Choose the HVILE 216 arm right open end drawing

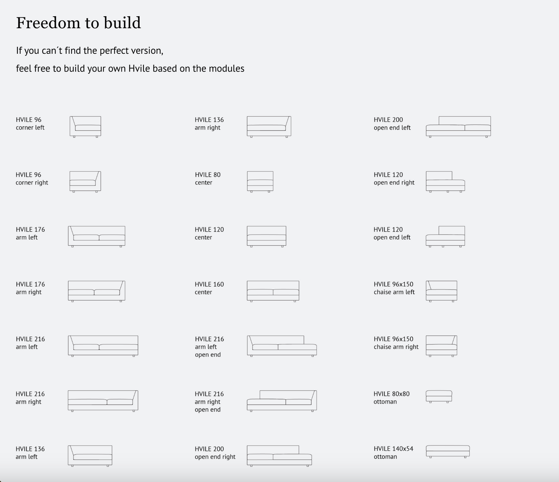tap(282, 401)
